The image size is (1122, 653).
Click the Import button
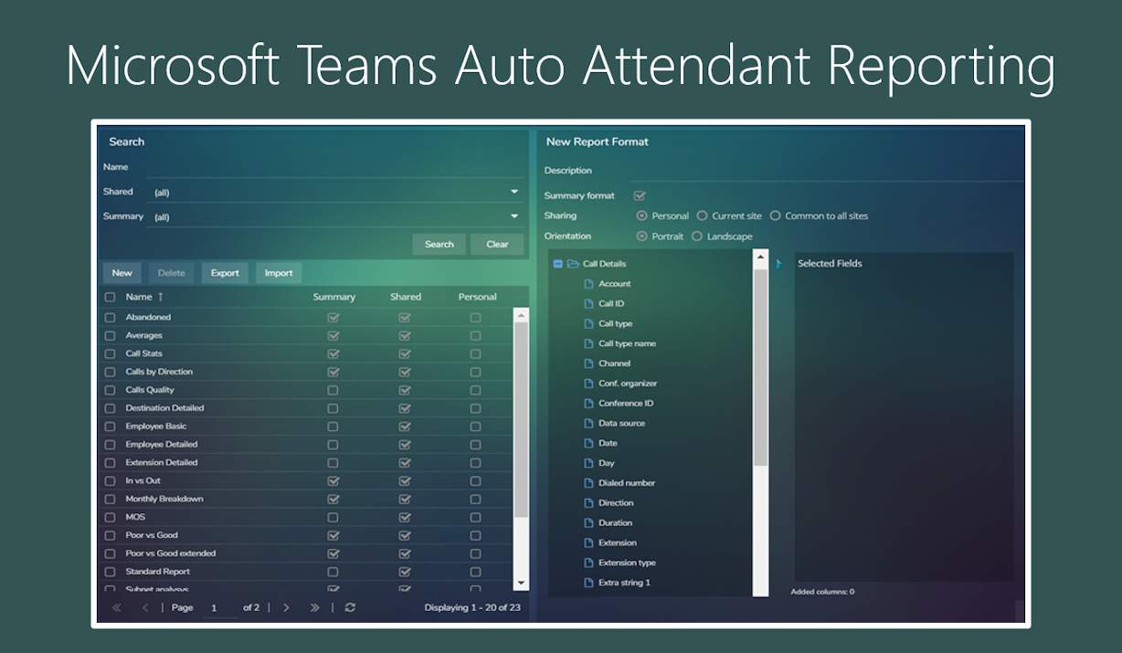pos(277,272)
